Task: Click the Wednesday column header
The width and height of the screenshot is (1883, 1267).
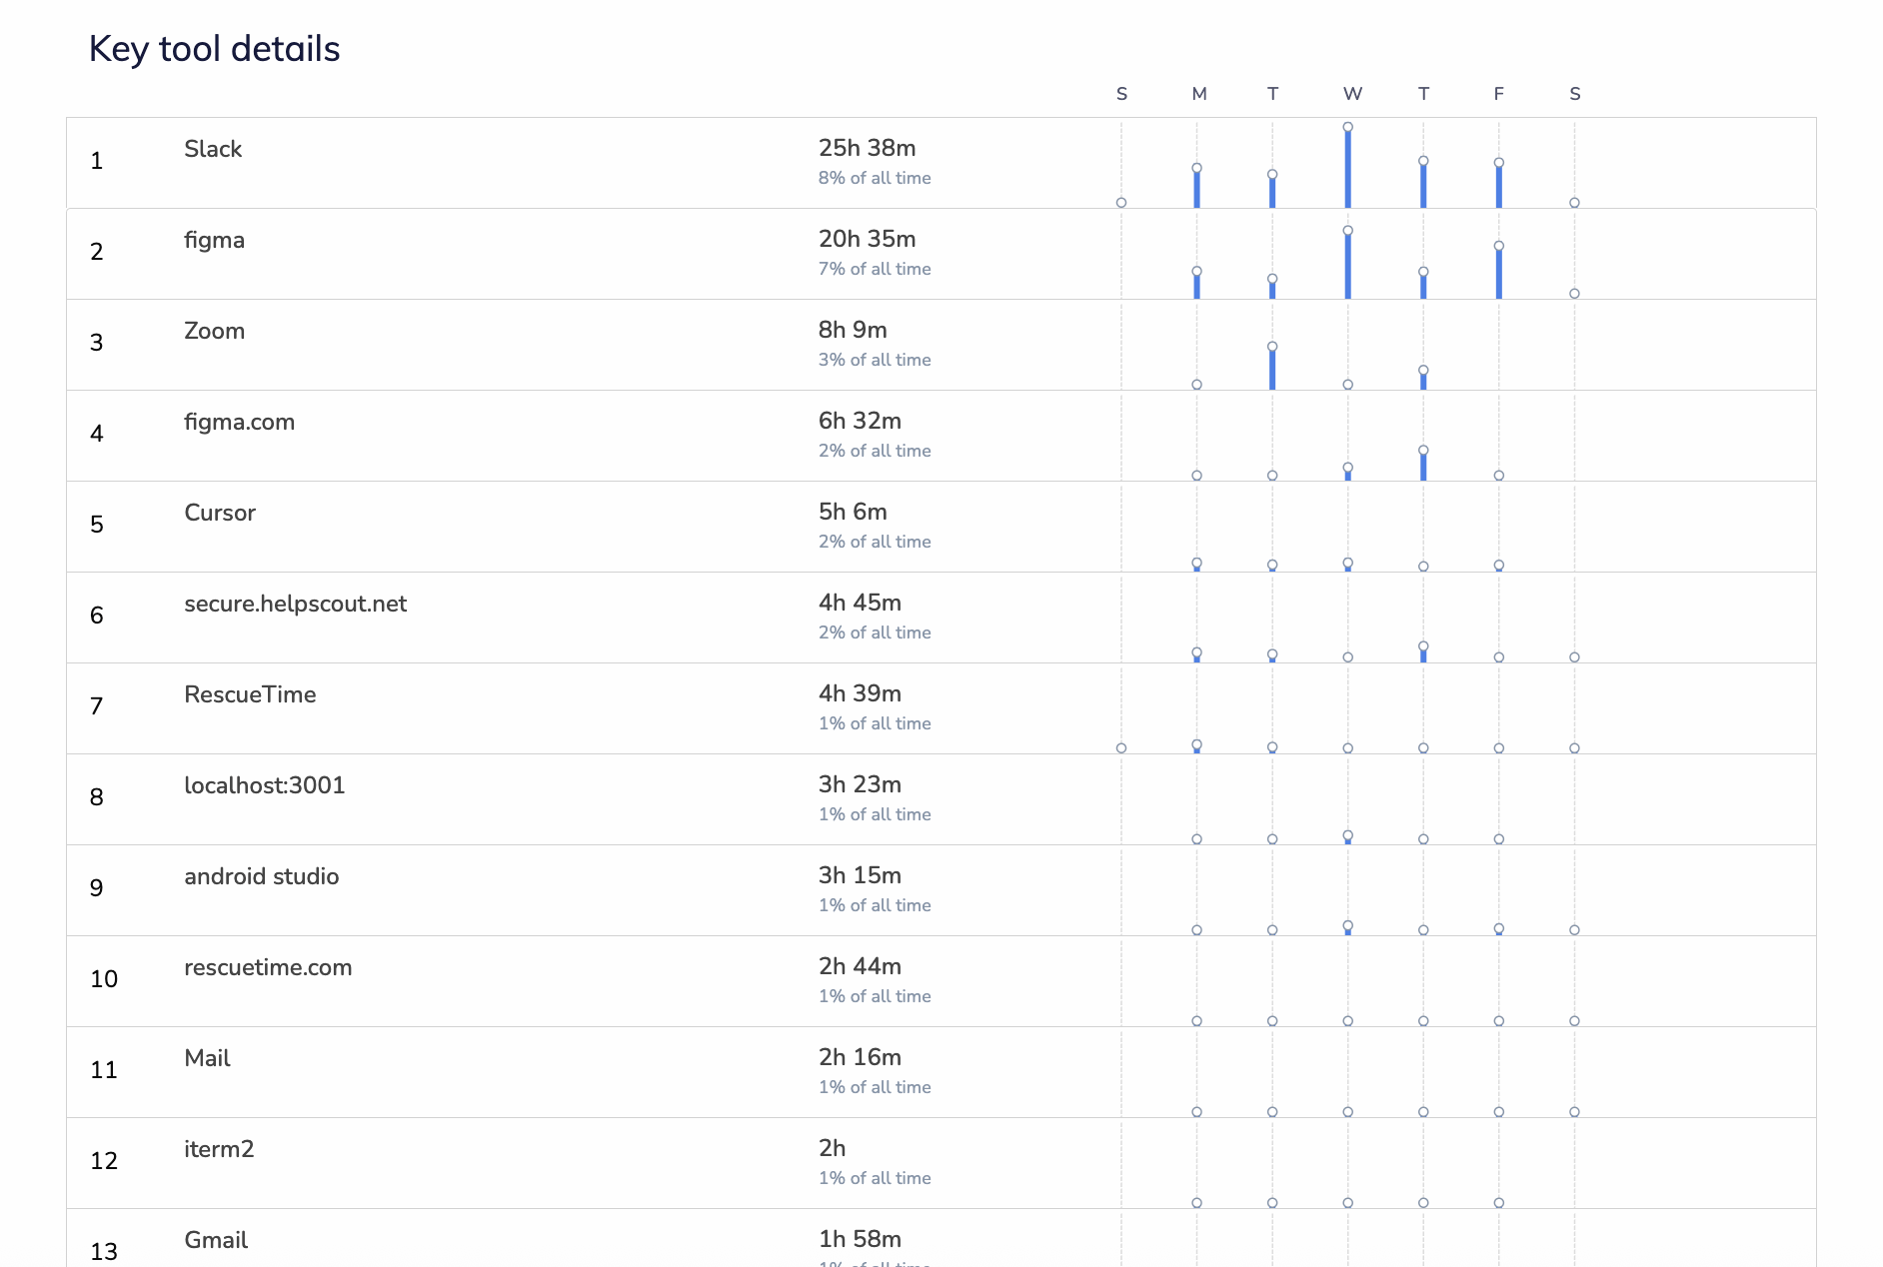Action: click(1352, 94)
